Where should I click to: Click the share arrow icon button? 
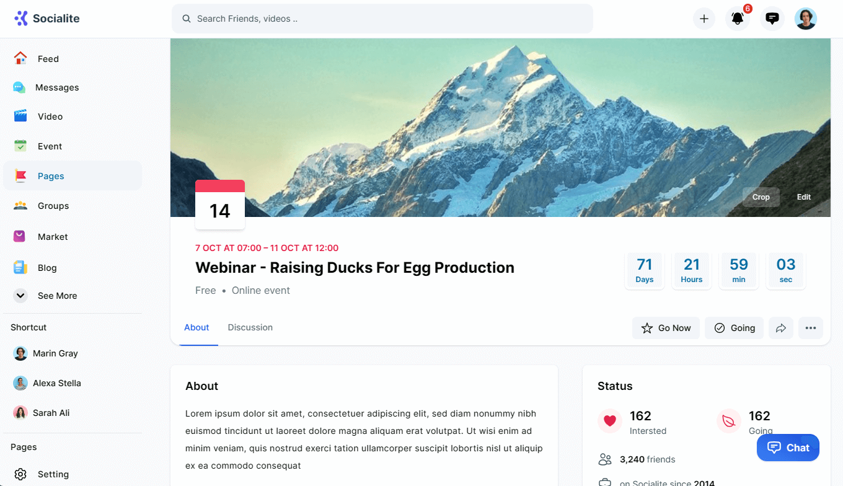[781, 328]
